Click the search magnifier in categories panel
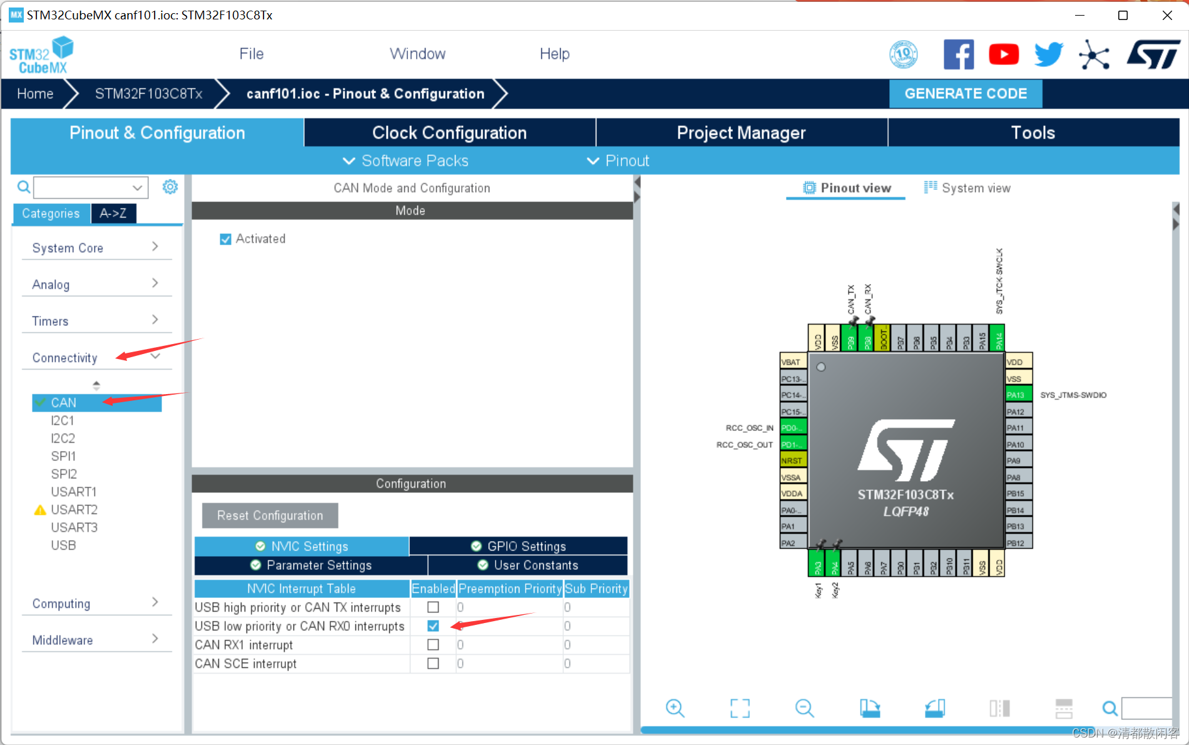The height and width of the screenshot is (745, 1189). [24, 187]
